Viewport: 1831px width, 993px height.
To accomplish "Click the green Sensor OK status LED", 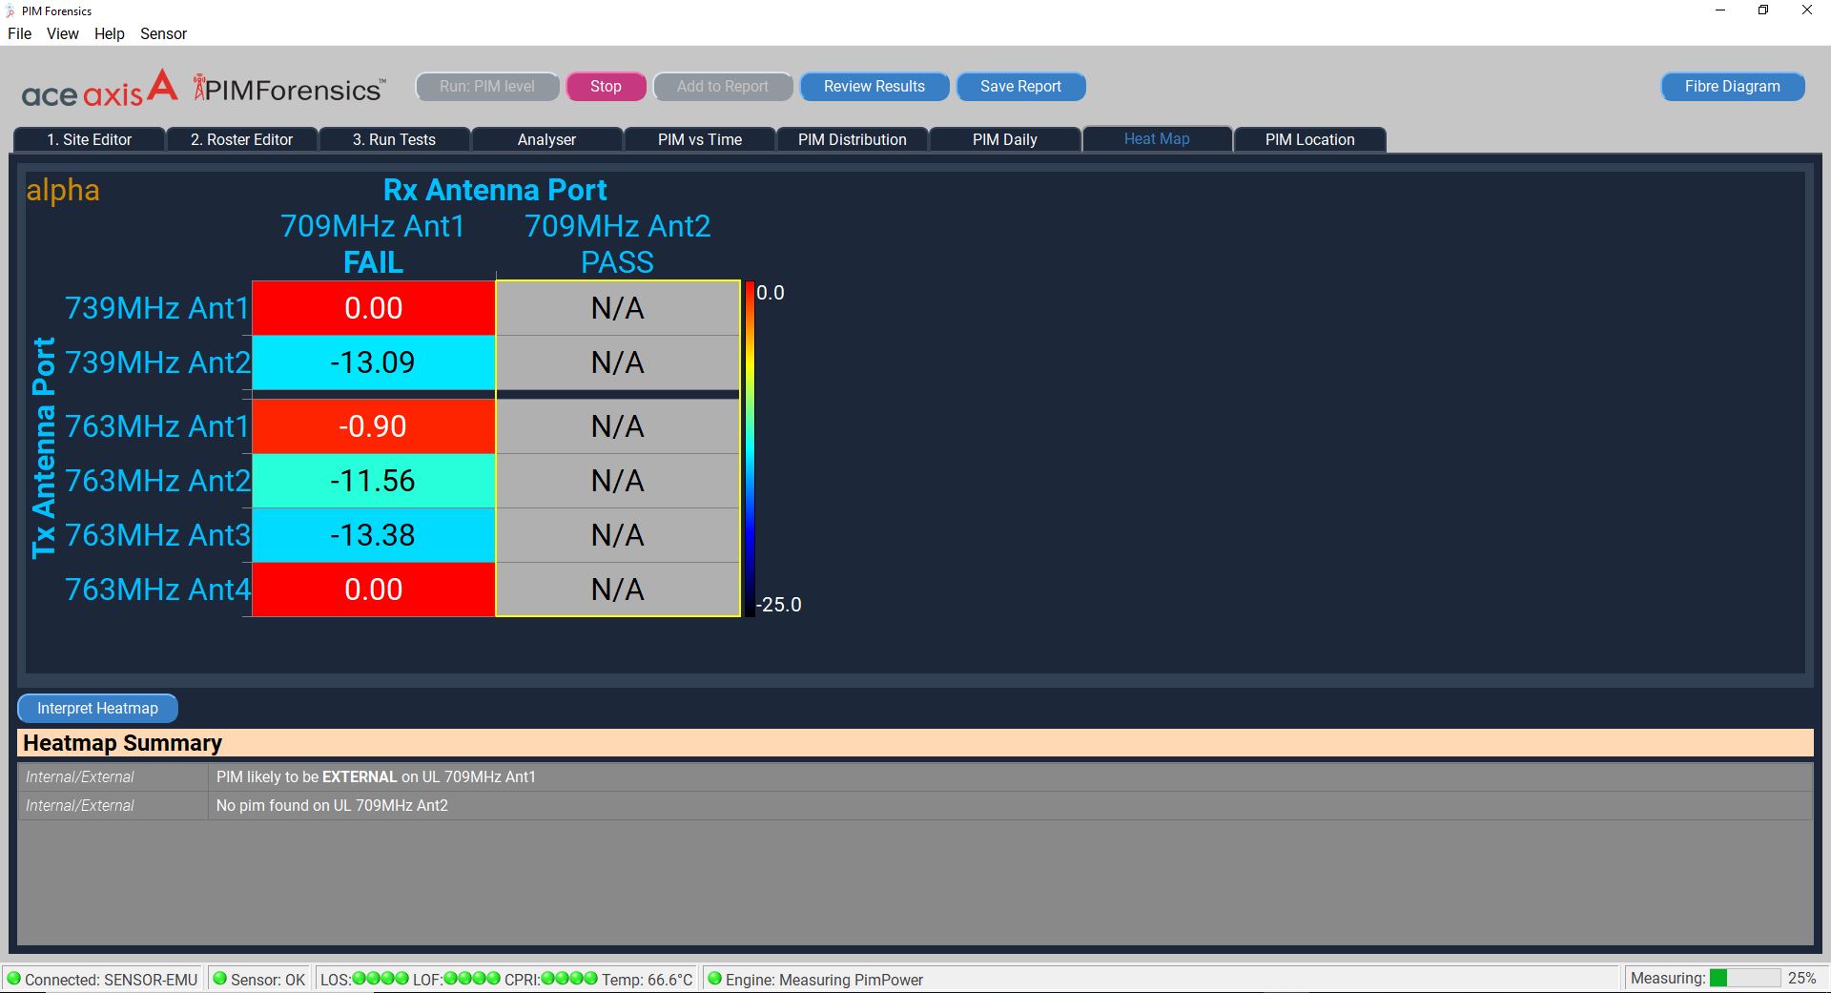I will [219, 979].
